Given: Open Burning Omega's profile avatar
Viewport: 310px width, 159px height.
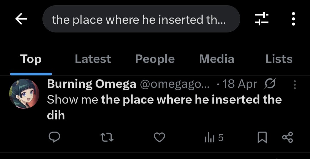Looking at the screenshot, I should pos(24,94).
